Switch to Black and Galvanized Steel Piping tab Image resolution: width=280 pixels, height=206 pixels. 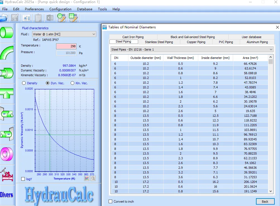point(193,37)
